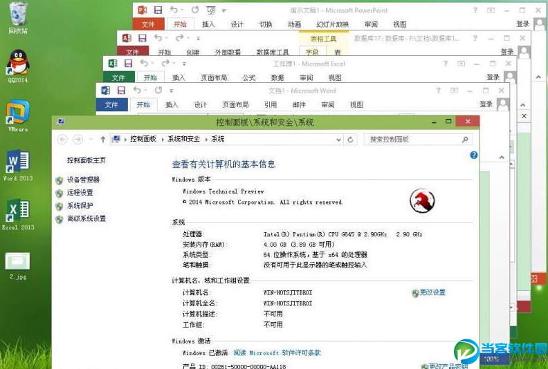This screenshot has width=548, height=369.
Task: Open the 公式 tab in Excel
Action: tap(249, 77)
